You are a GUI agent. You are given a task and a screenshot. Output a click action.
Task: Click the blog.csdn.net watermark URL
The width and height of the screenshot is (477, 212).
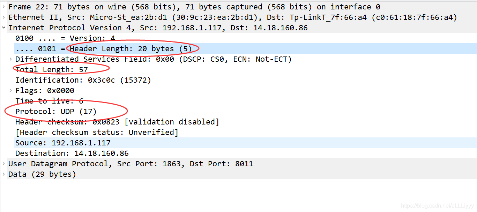point(437,206)
